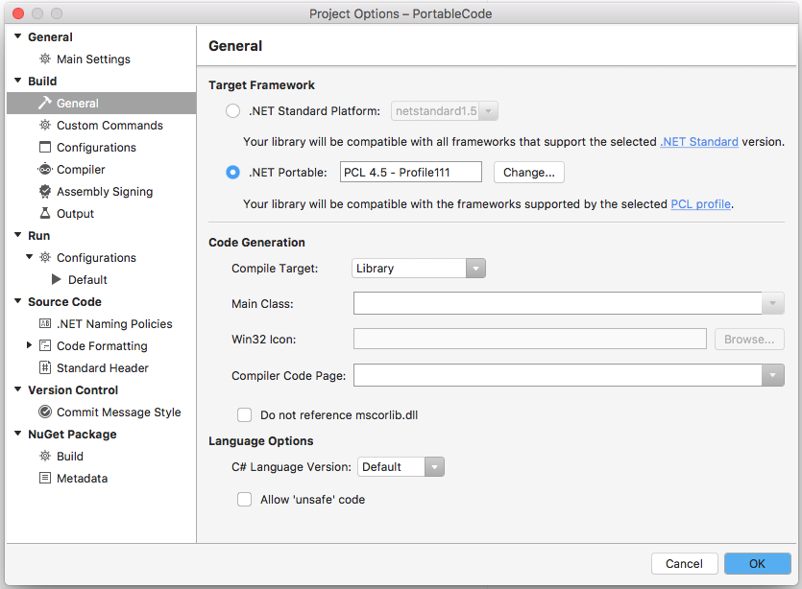Viewport: 802px width, 589px height.
Task: Click the Change... button for PCL profile
Action: point(529,173)
